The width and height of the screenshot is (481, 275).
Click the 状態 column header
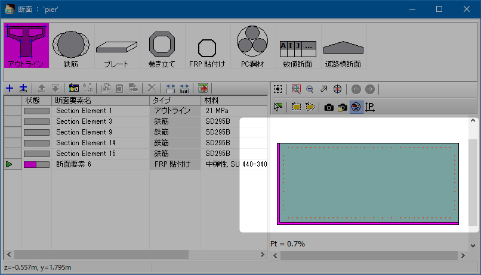pyautogui.click(x=37, y=101)
